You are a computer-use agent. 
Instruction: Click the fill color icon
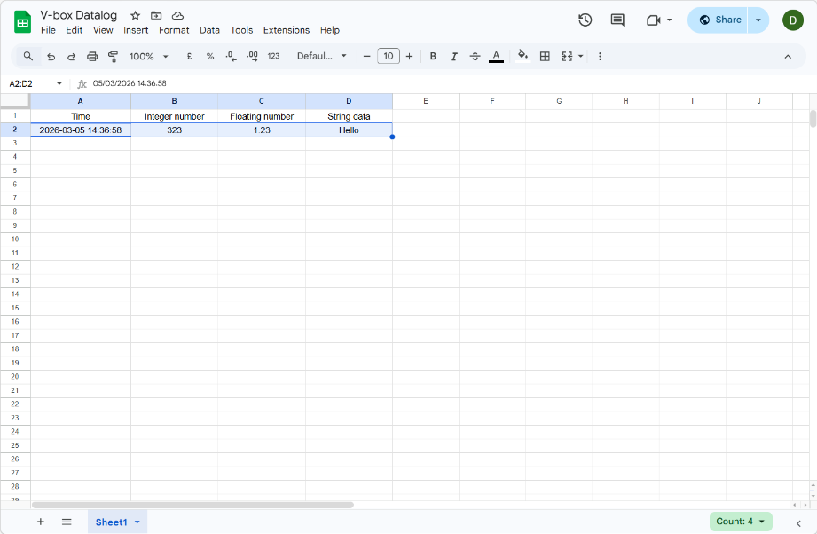tap(522, 56)
